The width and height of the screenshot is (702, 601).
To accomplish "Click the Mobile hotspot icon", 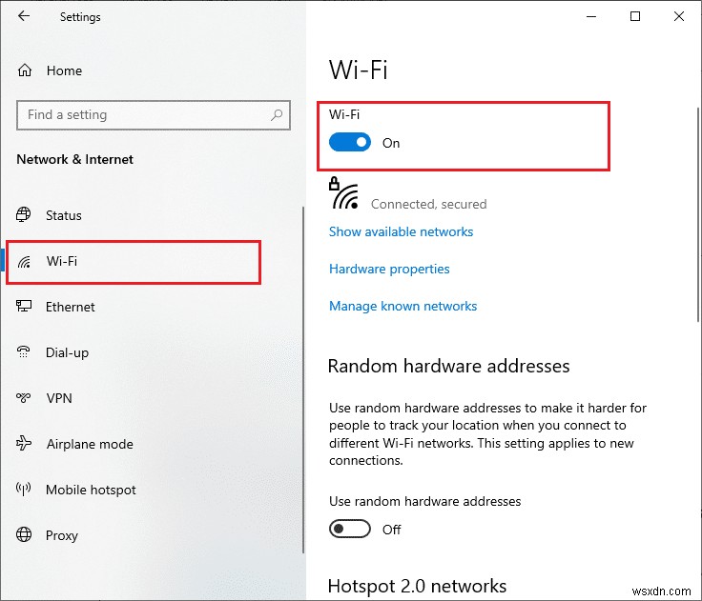I will pos(26,490).
